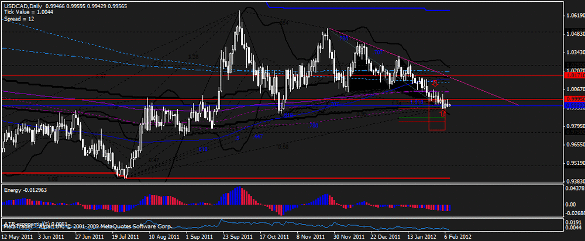This screenshot has height=241, width=585.
Task: Click the 'Spread = 12' label
Action: click(19, 18)
